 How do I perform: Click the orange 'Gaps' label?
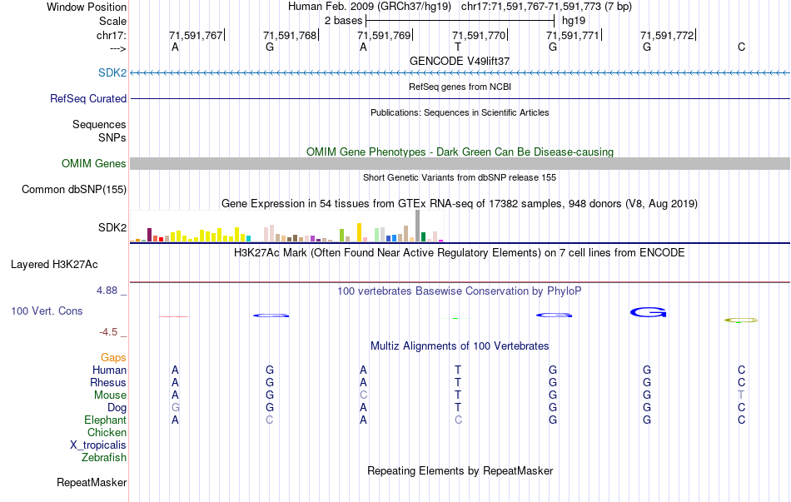tap(113, 357)
